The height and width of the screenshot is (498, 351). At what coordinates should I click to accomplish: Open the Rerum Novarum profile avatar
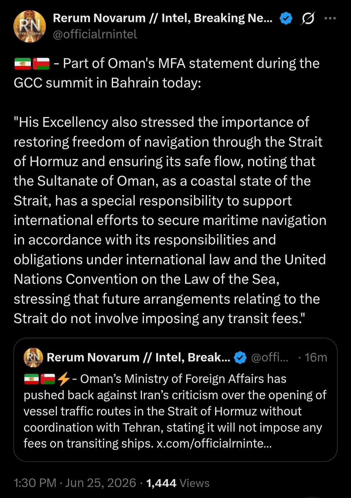pos(30,26)
